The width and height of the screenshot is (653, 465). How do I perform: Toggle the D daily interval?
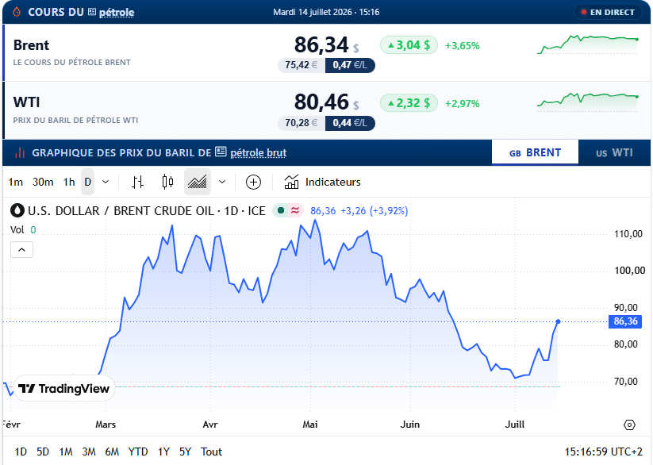(x=87, y=182)
